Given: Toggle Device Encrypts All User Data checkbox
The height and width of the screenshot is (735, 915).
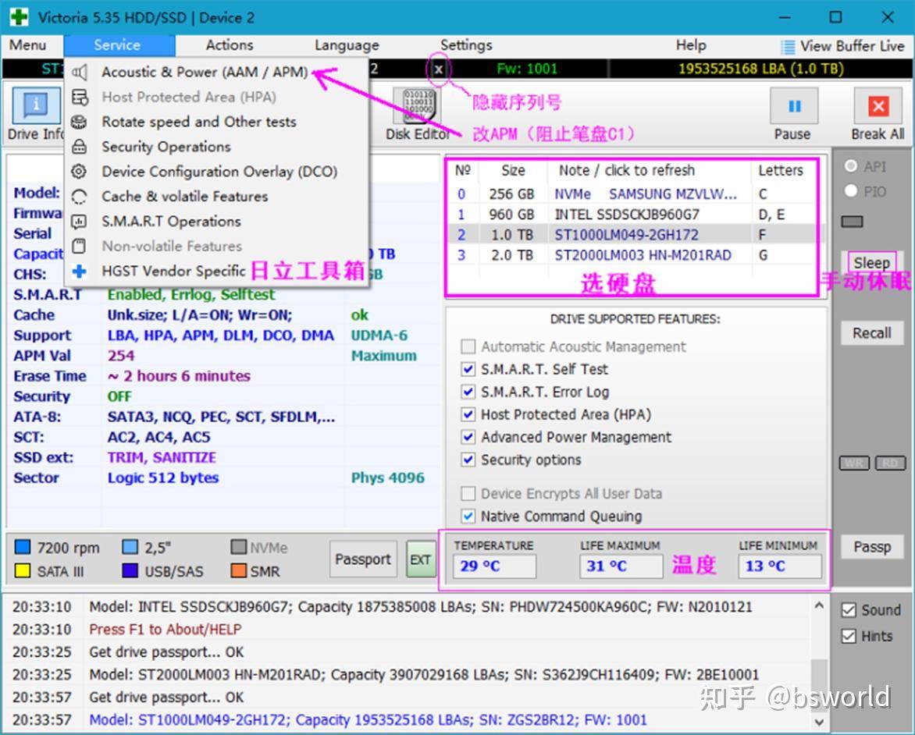Looking at the screenshot, I should coord(468,494).
